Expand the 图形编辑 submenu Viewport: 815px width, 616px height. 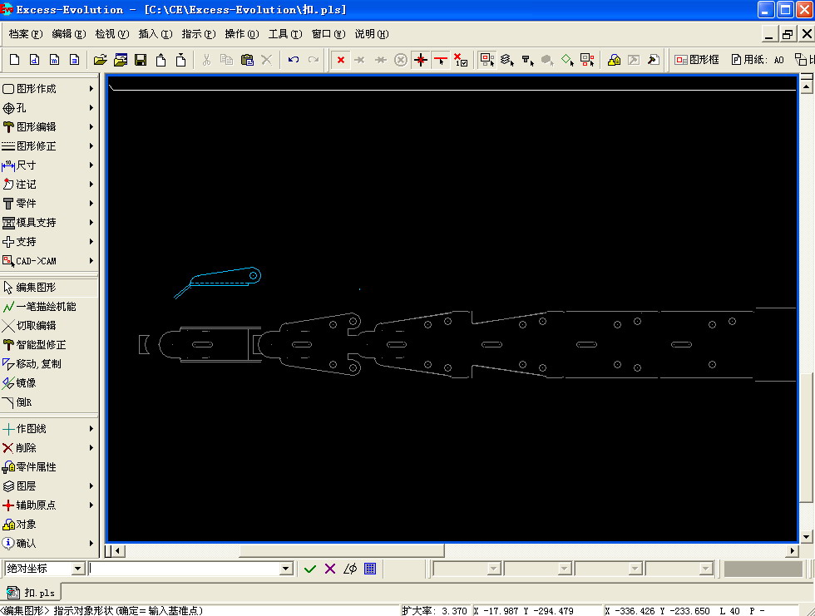coord(49,126)
